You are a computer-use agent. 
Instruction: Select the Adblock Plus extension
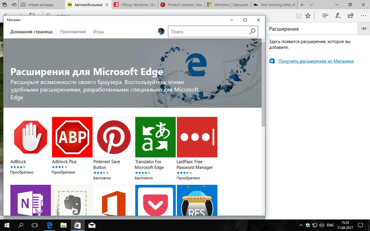tap(72, 137)
